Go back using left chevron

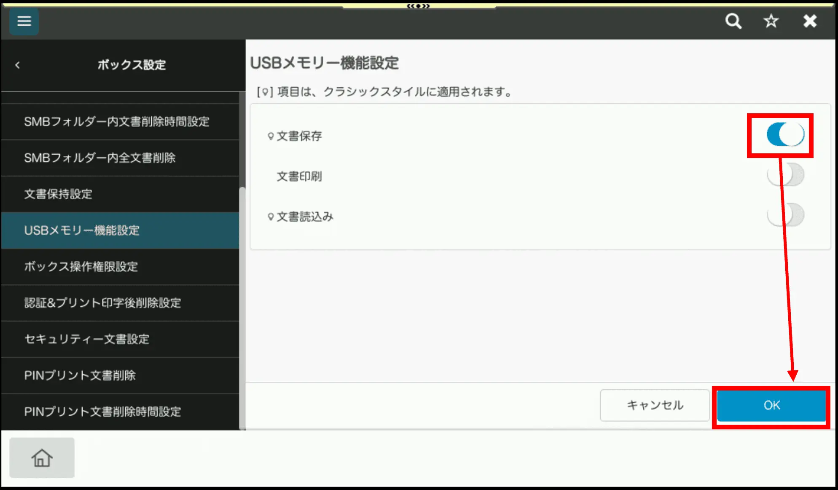[x=17, y=65]
